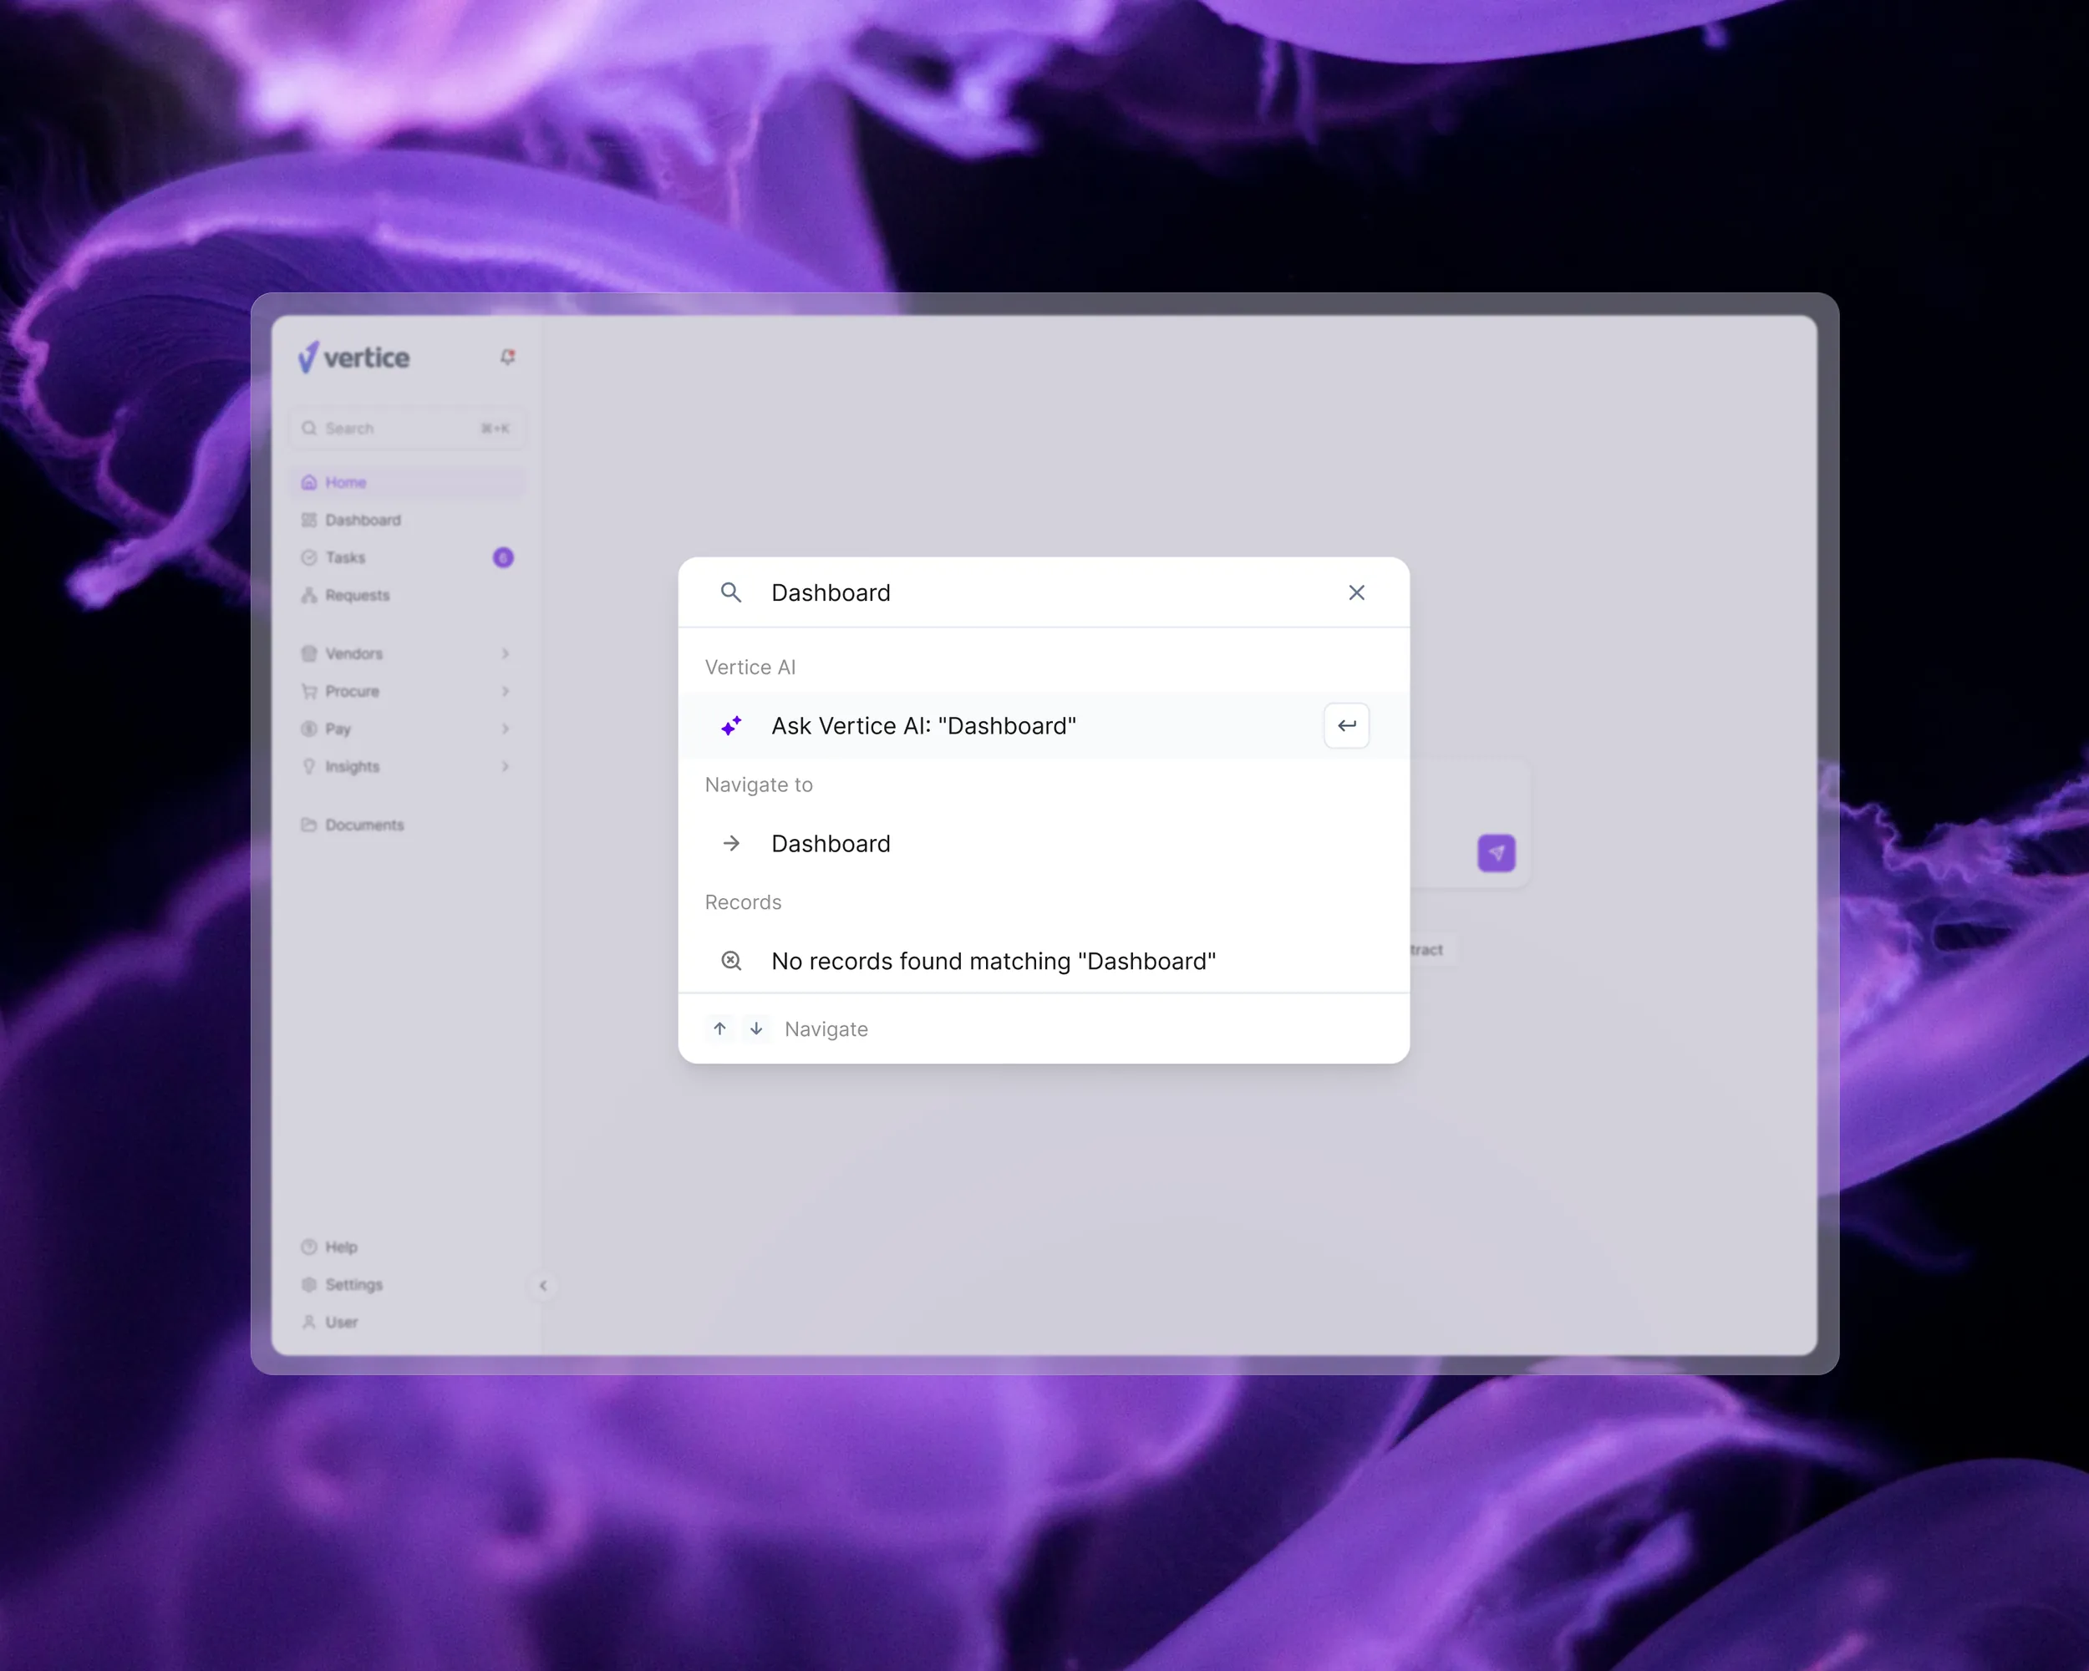Click the "Navigate" hint label in footer
Screen dimensions: 2089x1671
826,1029
